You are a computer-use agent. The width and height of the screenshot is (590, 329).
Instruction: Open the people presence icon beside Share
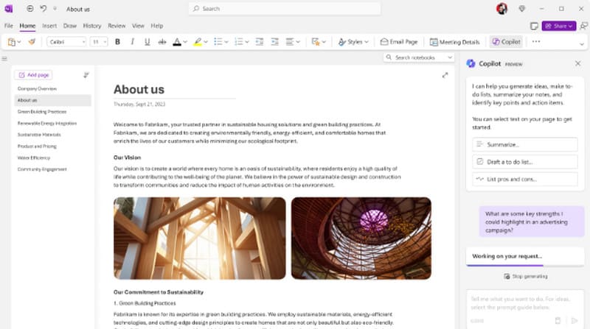[x=583, y=26]
